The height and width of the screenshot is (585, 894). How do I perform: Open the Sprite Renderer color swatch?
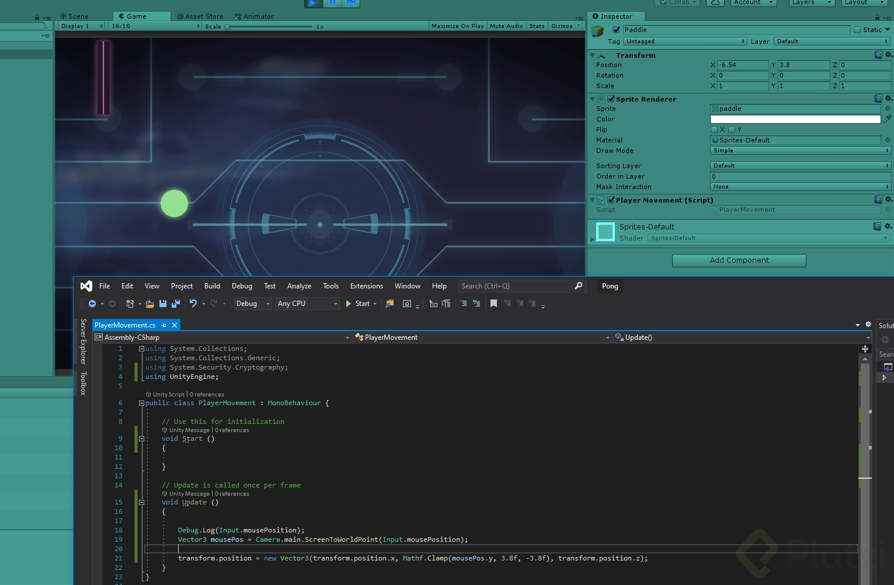(x=795, y=119)
